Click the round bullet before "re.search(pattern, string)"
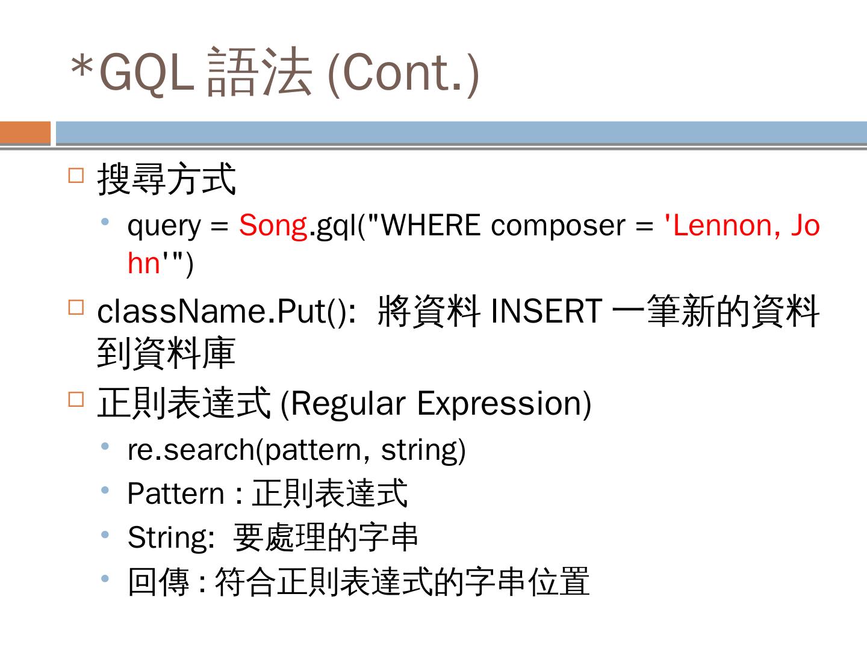Image resolution: width=867 pixels, height=650 pixels. click(x=106, y=446)
